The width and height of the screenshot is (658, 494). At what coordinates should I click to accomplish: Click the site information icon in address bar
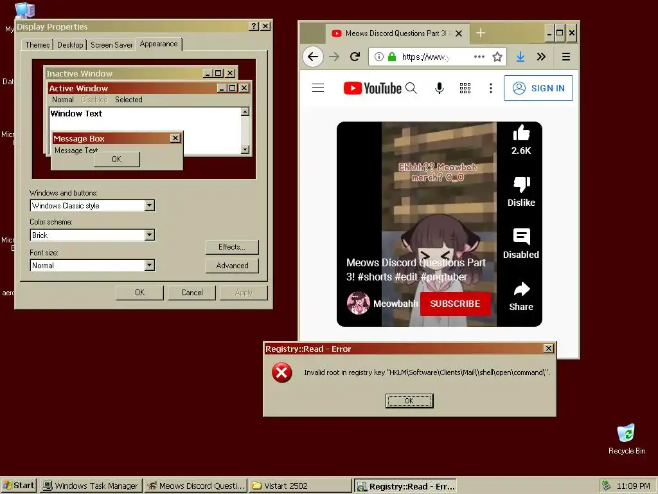[x=378, y=57]
